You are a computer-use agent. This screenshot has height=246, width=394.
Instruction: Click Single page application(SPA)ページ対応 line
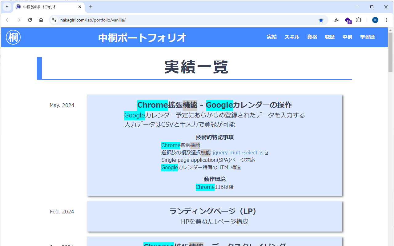(x=208, y=160)
